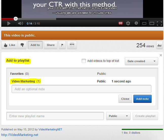Open the player settings gear

(x=128, y=23)
